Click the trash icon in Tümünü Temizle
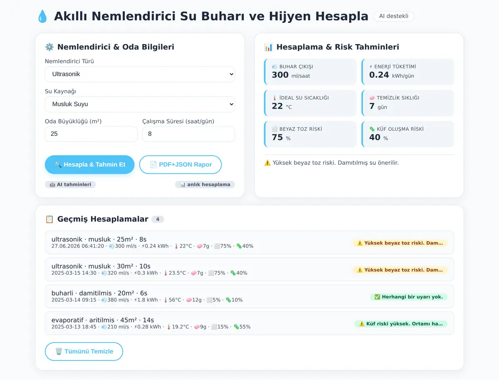This screenshot has width=499, height=380. pyautogui.click(x=59, y=351)
